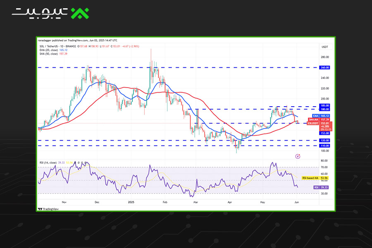Image resolution: width=372 pixels, height=248 pixels.
Task: Click the white Persian brand name text
Action: [40, 13]
